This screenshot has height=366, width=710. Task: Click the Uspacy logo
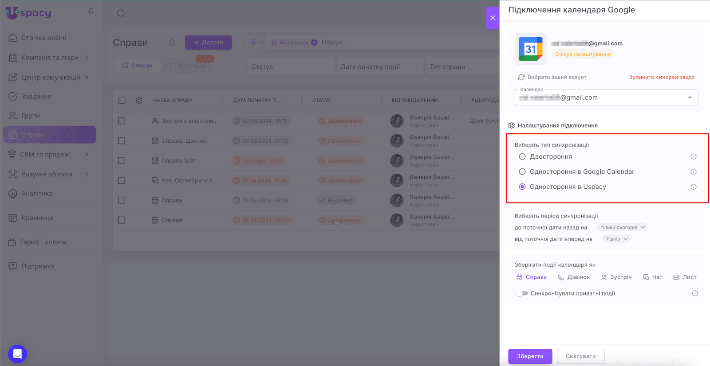point(29,13)
